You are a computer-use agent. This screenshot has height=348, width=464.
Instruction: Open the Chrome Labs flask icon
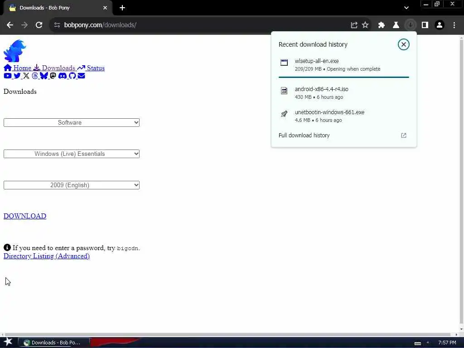(396, 25)
